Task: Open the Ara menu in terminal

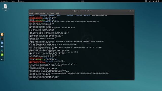Action: [x=47, y=13]
